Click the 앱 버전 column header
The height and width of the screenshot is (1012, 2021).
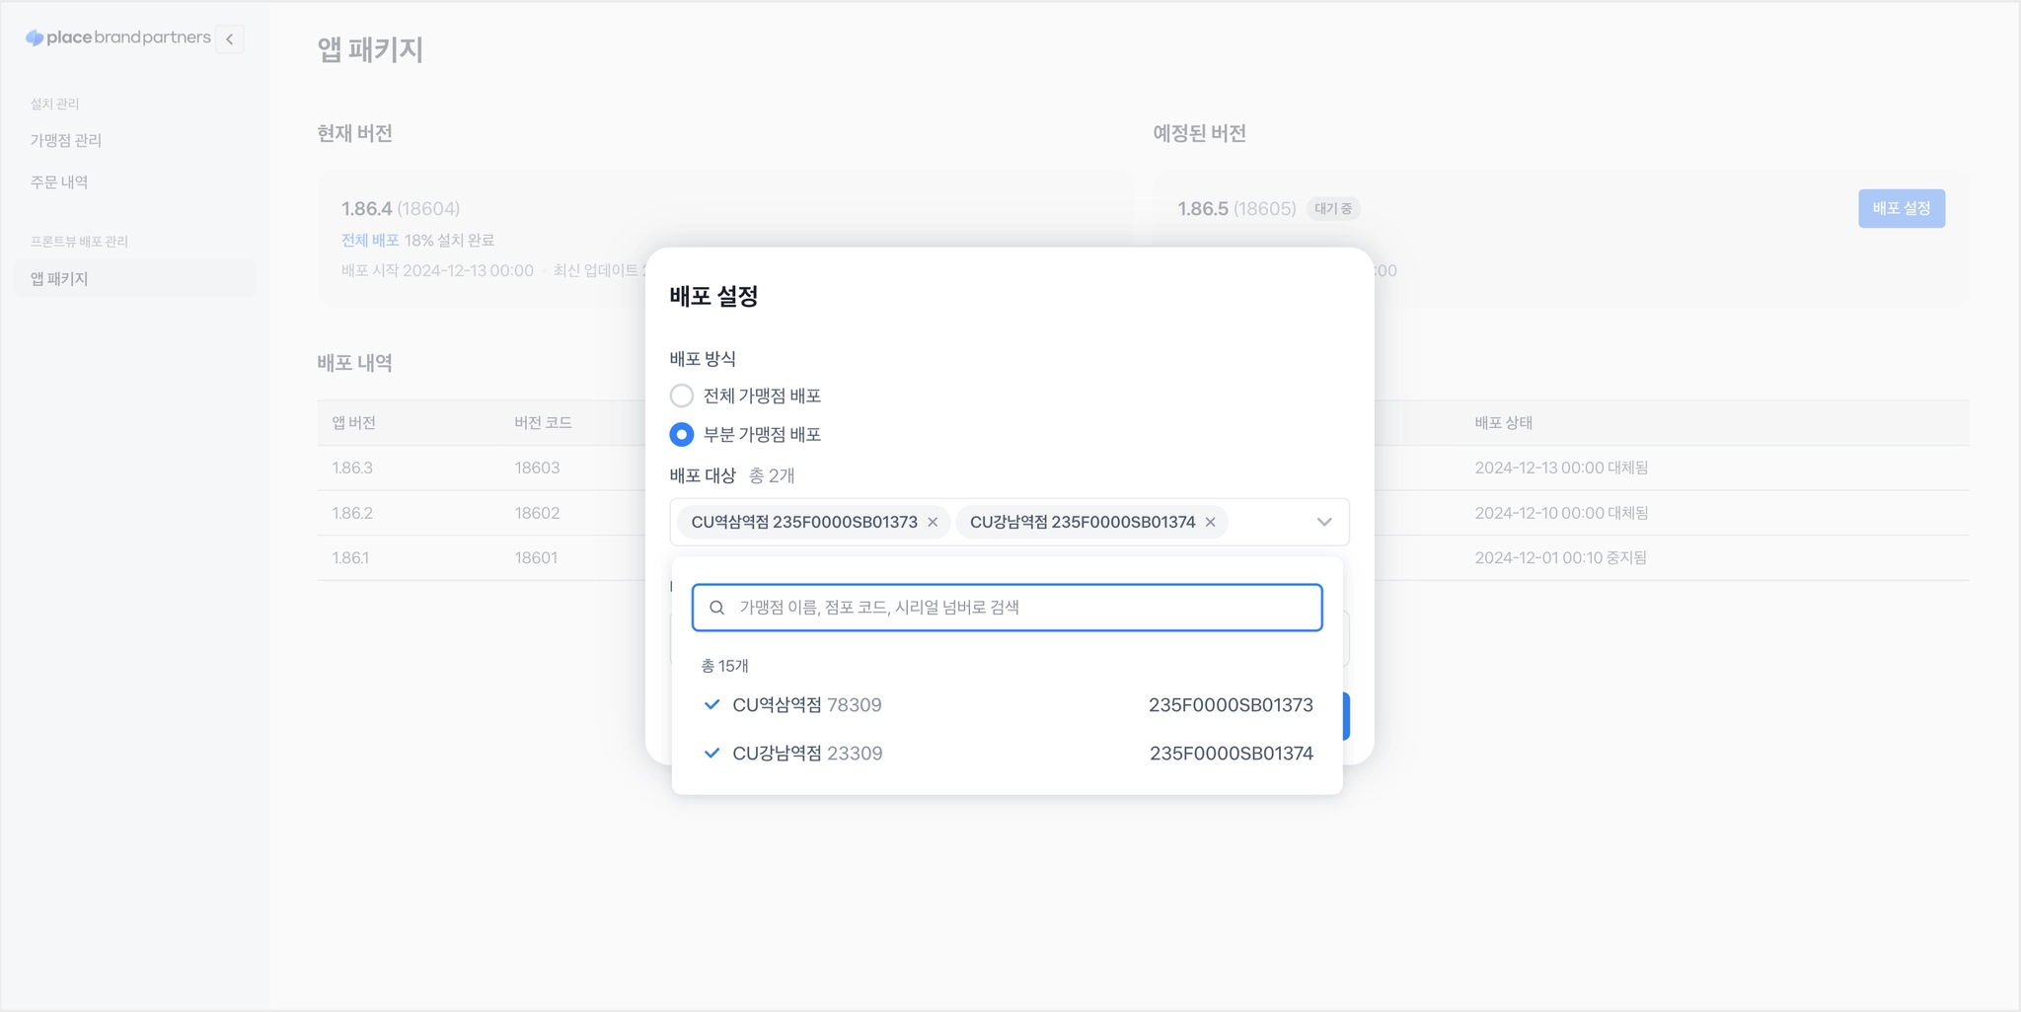353,422
